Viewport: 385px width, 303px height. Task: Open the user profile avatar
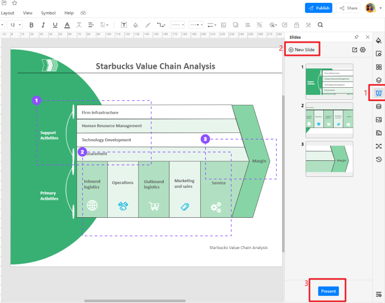click(x=370, y=8)
